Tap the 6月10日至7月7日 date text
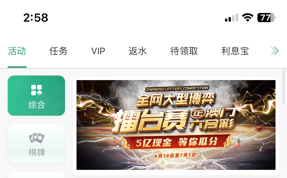The height and width of the screenshot is (178, 287). 175,155
